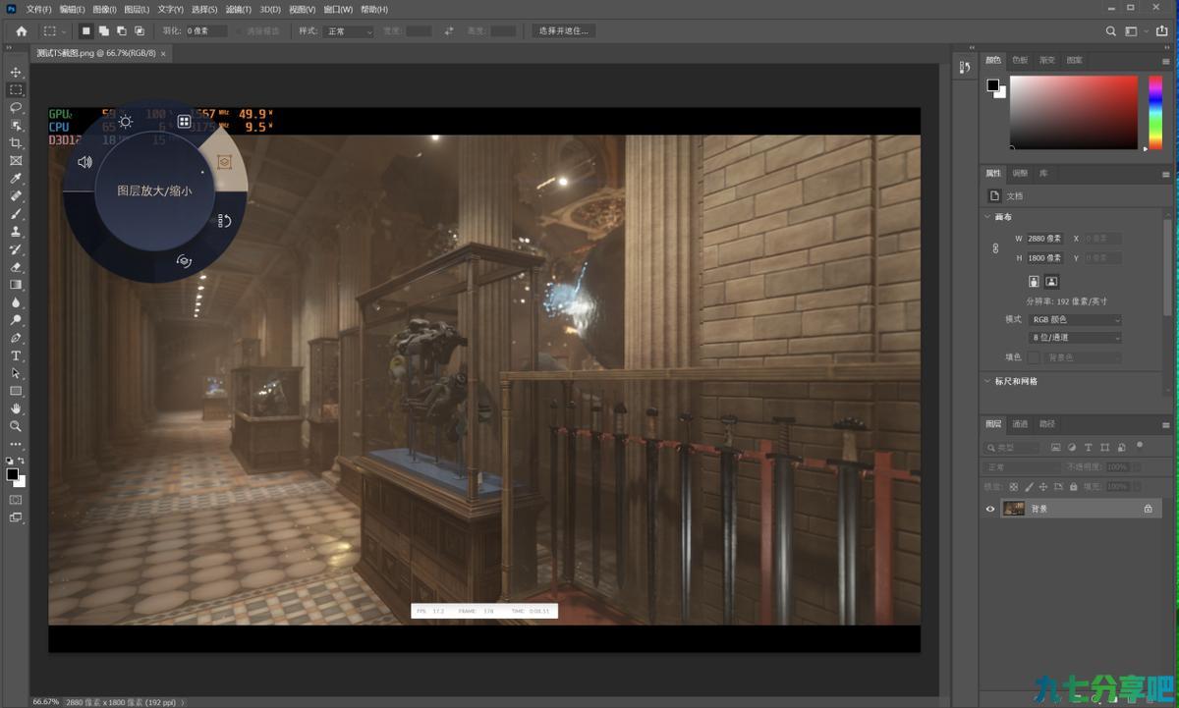Swap foreground and background colors
Image resolution: width=1179 pixels, height=708 pixels.
click(22, 461)
